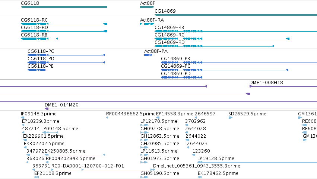Viewport: 317px width, 179px height.
Task: Click the CG14869-RB transcript label
Action: coord(169,28)
